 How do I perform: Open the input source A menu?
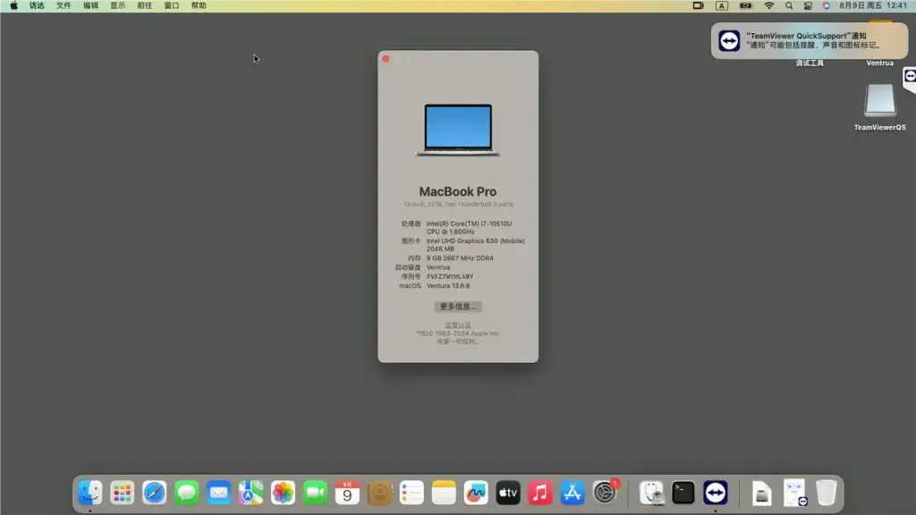point(722,6)
